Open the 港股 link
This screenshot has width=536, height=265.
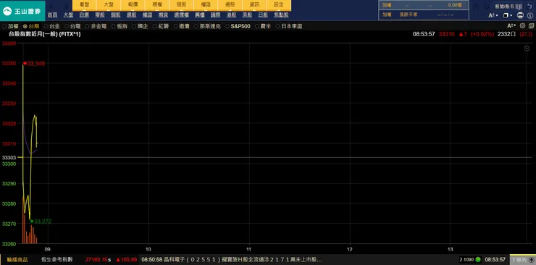pos(232,15)
